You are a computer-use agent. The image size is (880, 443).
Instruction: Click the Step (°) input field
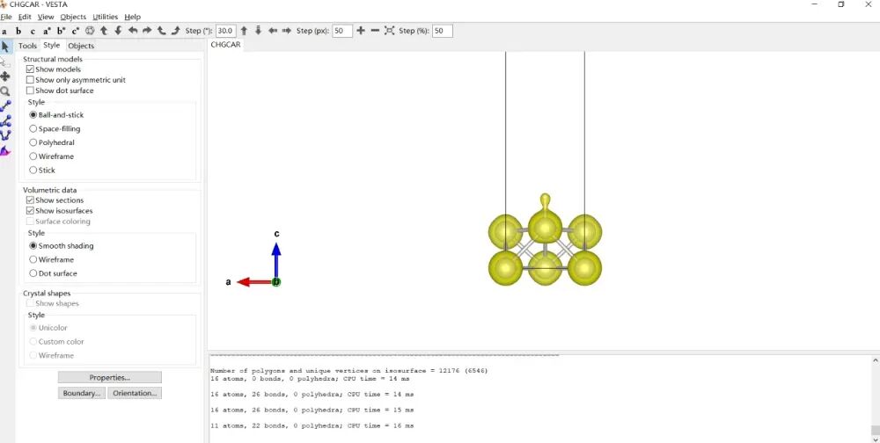point(225,31)
